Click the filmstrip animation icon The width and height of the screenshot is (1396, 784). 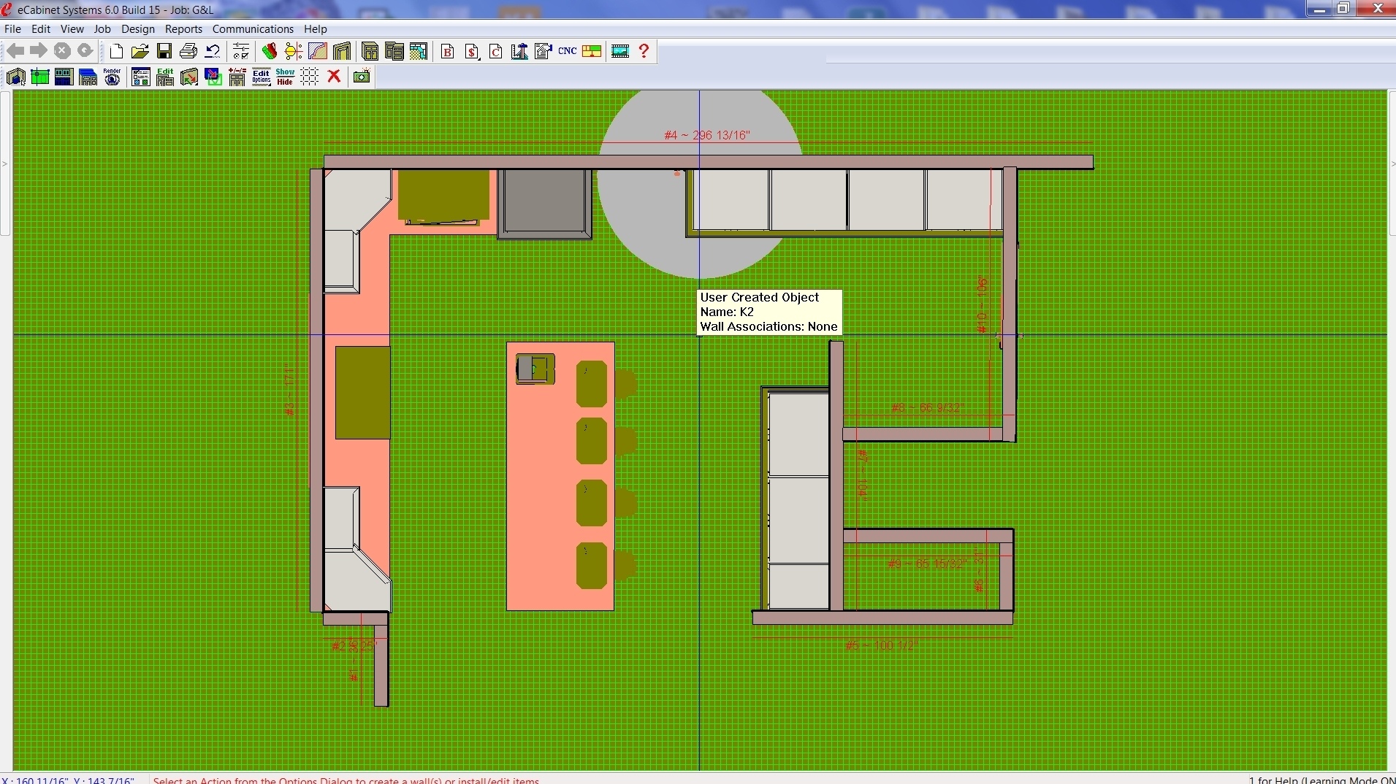pyautogui.click(x=620, y=51)
